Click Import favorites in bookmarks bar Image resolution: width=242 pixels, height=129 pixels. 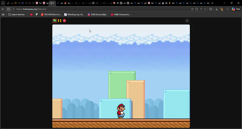16,15
